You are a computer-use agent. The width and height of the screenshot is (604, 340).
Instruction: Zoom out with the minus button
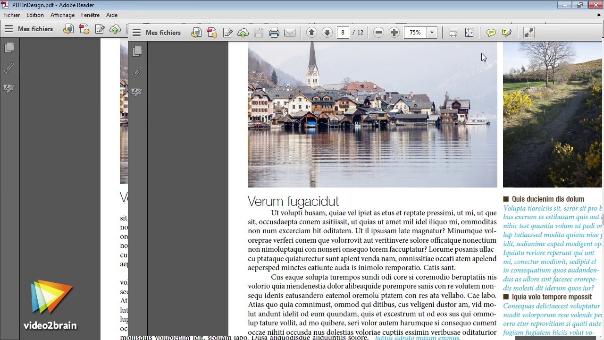(378, 33)
